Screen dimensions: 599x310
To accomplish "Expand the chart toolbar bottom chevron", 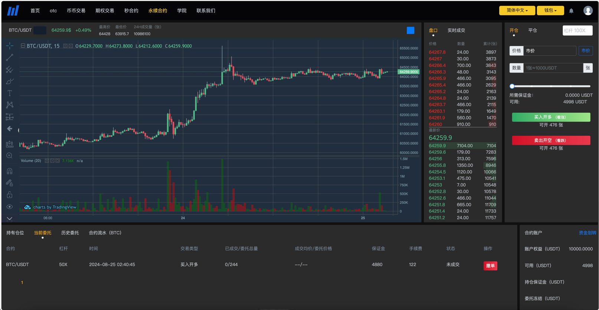I will pyautogui.click(x=10, y=219).
